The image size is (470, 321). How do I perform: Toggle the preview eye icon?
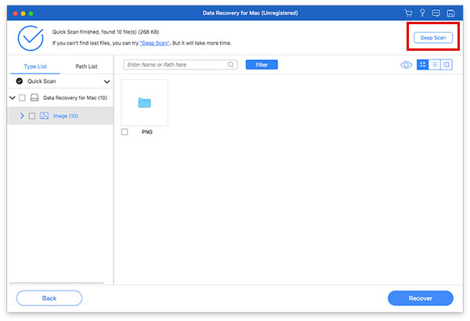coord(406,65)
